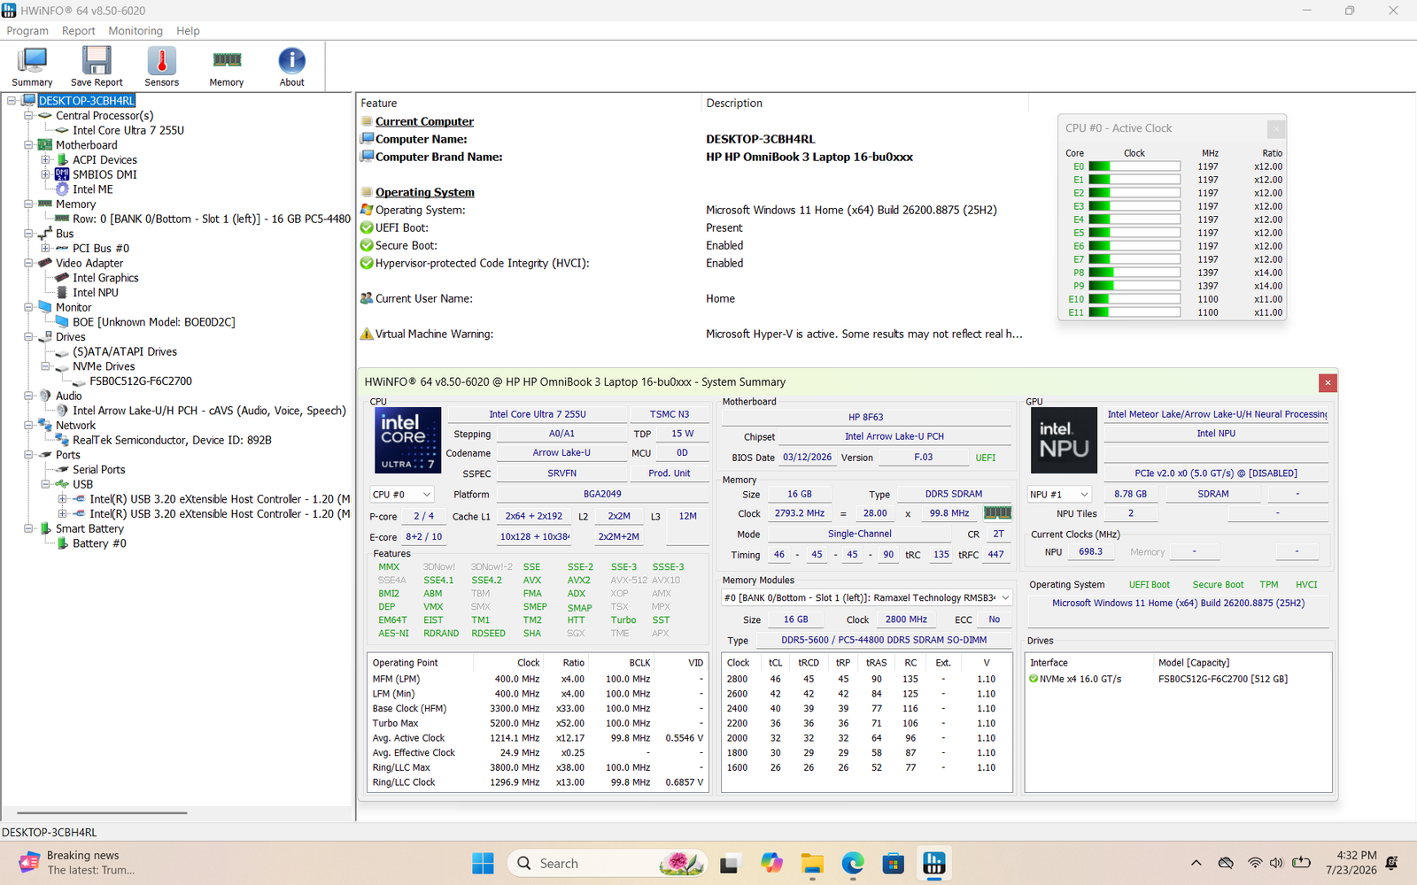Click the Intel Arrow Lake-U PCH chipset field

894,436
